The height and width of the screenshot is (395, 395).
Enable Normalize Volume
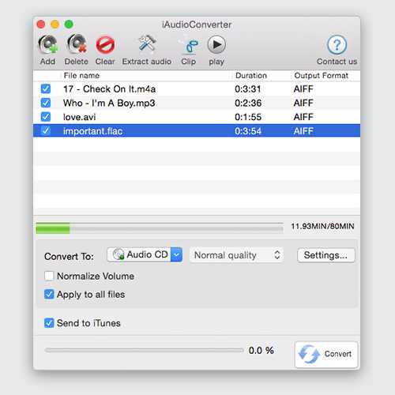[49, 276]
